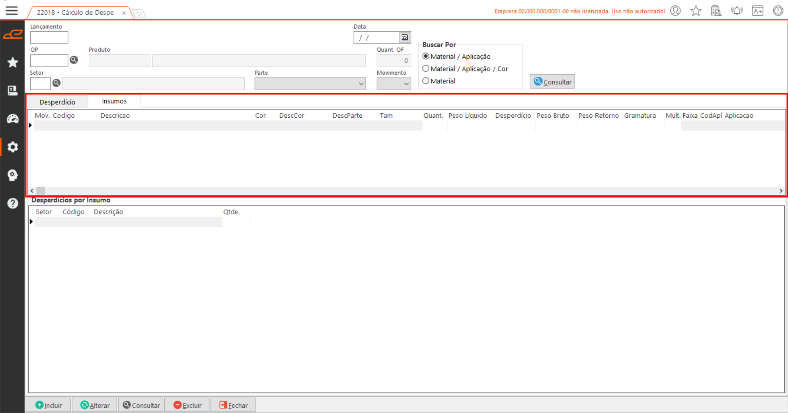Click the notifications bell icon
The height and width of the screenshot is (413, 788).
point(737,11)
